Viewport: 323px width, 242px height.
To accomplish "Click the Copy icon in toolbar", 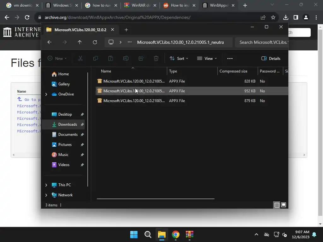I will point(96,58).
